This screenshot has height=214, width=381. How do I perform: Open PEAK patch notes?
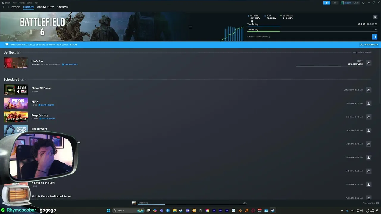point(46,105)
